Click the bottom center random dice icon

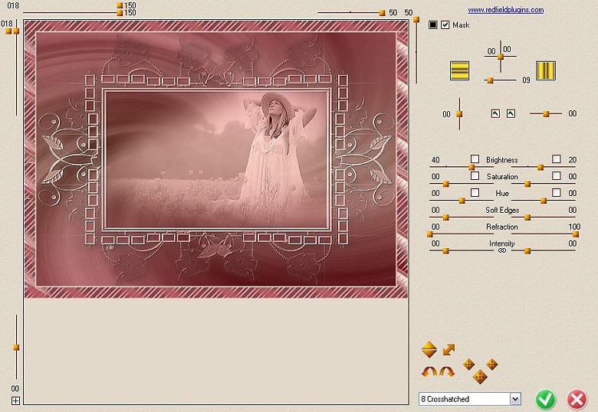(x=480, y=377)
